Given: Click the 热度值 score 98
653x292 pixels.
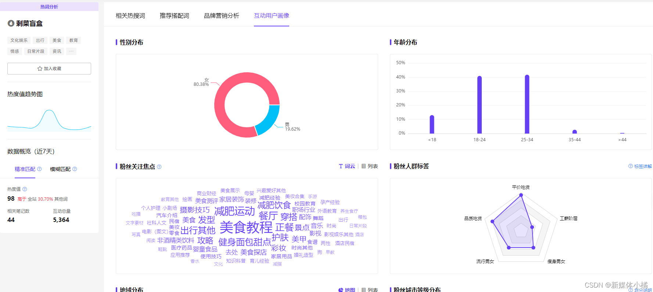Looking at the screenshot, I should point(11,198).
